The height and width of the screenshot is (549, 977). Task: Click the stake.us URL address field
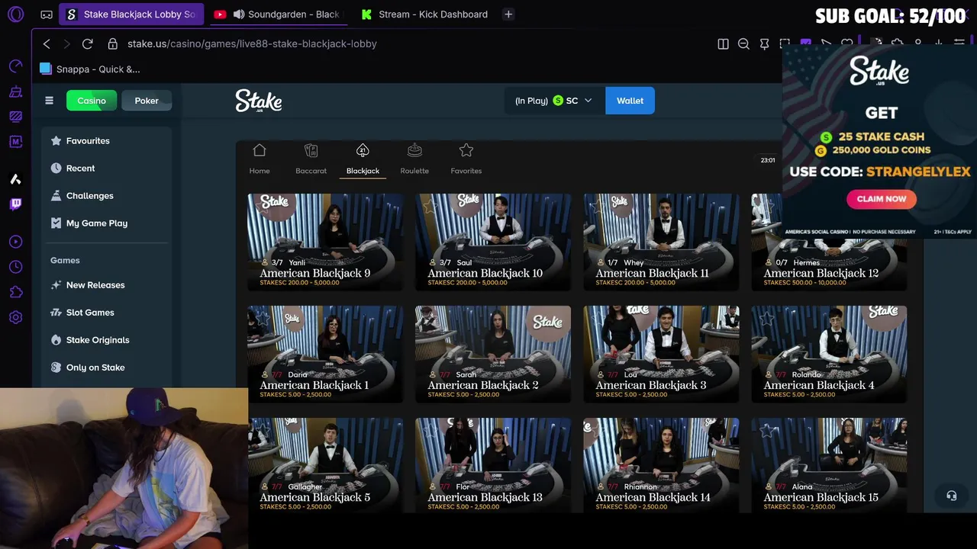252,43
